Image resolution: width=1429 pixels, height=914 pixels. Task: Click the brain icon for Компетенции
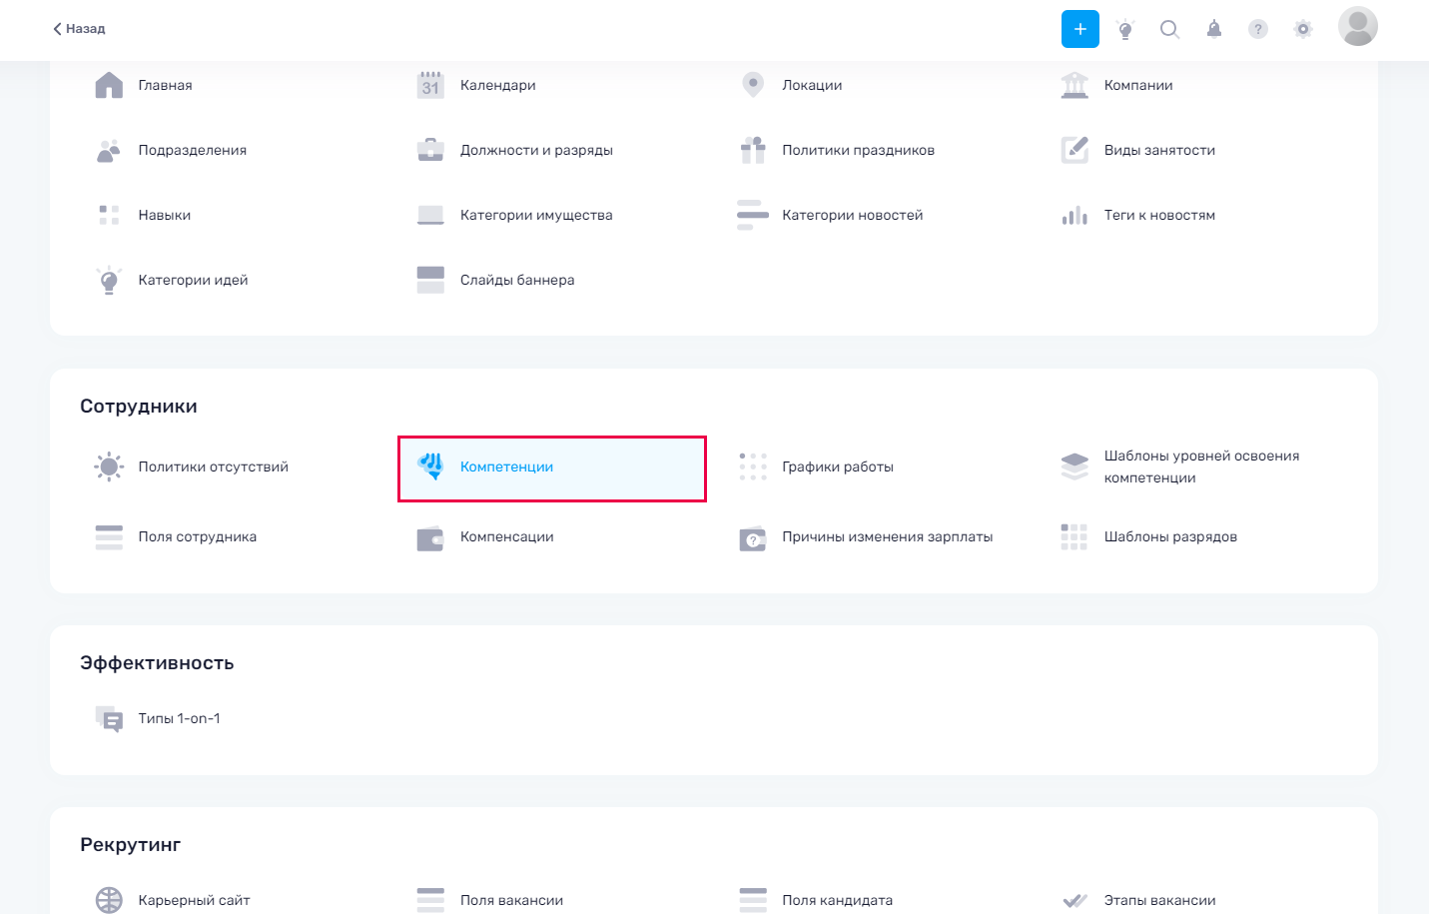(430, 466)
